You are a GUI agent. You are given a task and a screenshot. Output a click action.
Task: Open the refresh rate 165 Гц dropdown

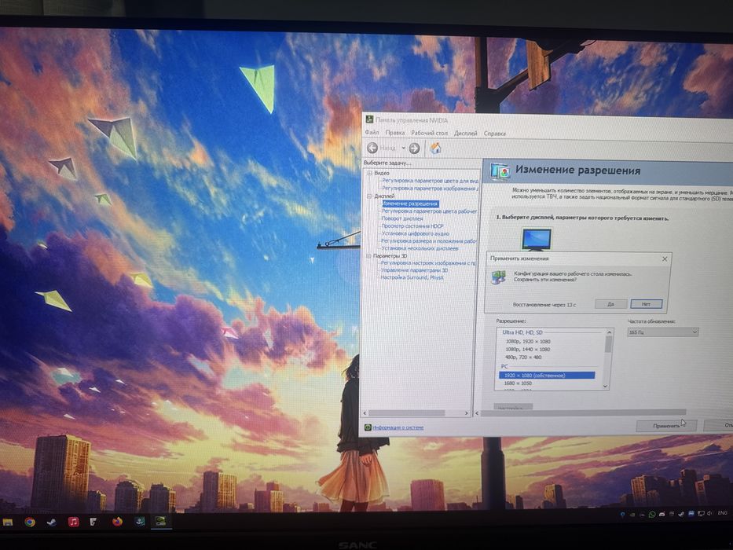[662, 332]
